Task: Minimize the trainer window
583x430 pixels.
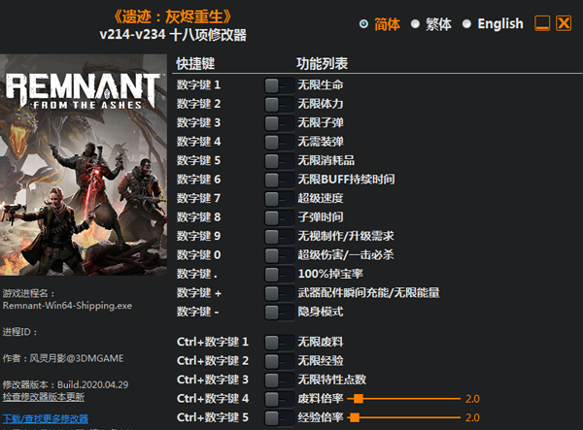Action: coord(542,23)
